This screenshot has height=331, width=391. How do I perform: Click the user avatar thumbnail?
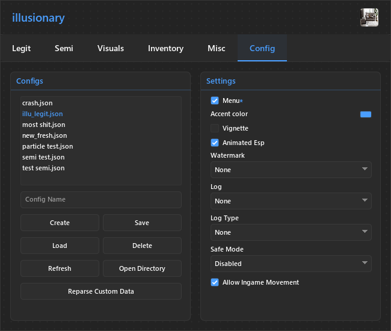click(369, 17)
